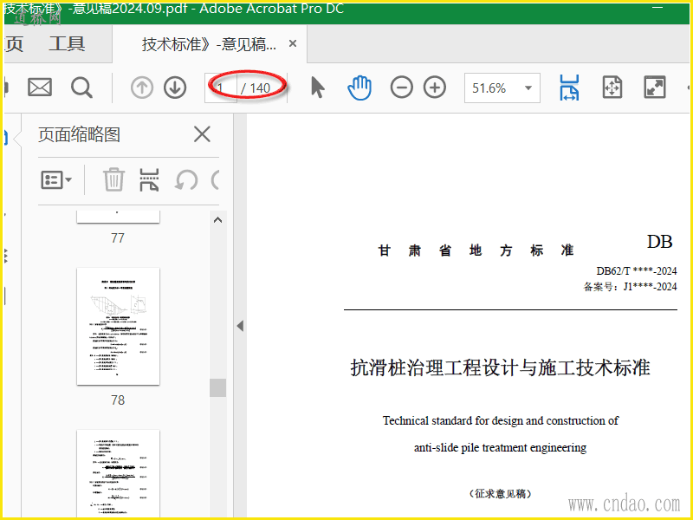Image resolution: width=693 pixels, height=520 pixels.
Task: Click the fit one full page icon
Action: pyautogui.click(x=612, y=88)
